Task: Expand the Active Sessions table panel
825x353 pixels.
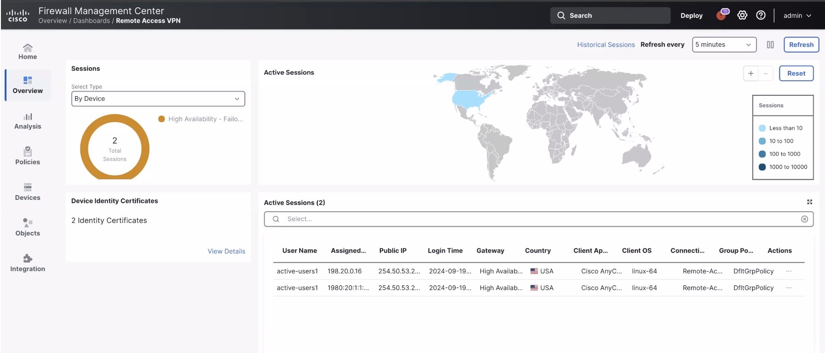Action: pos(809,202)
